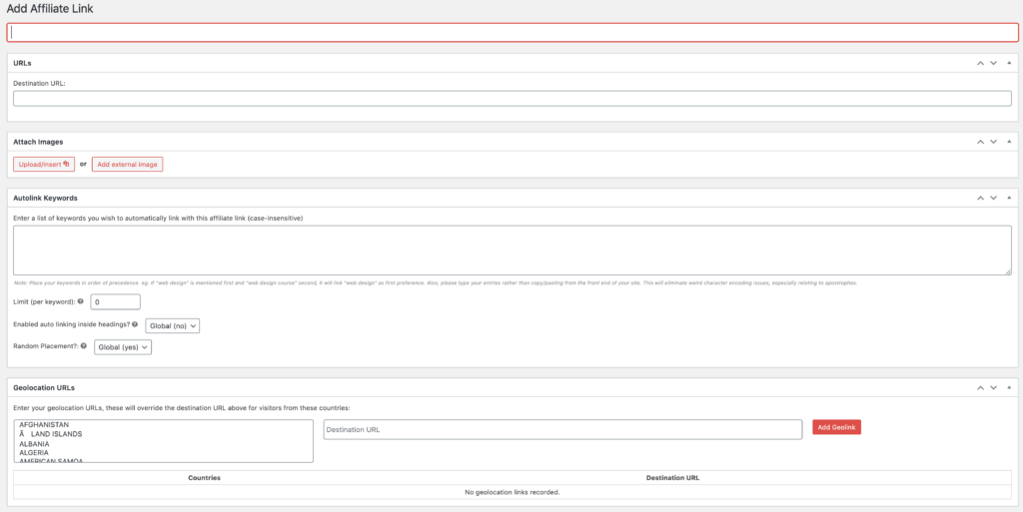Click the URLs panel title
1023x512 pixels.
click(x=22, y=63)
